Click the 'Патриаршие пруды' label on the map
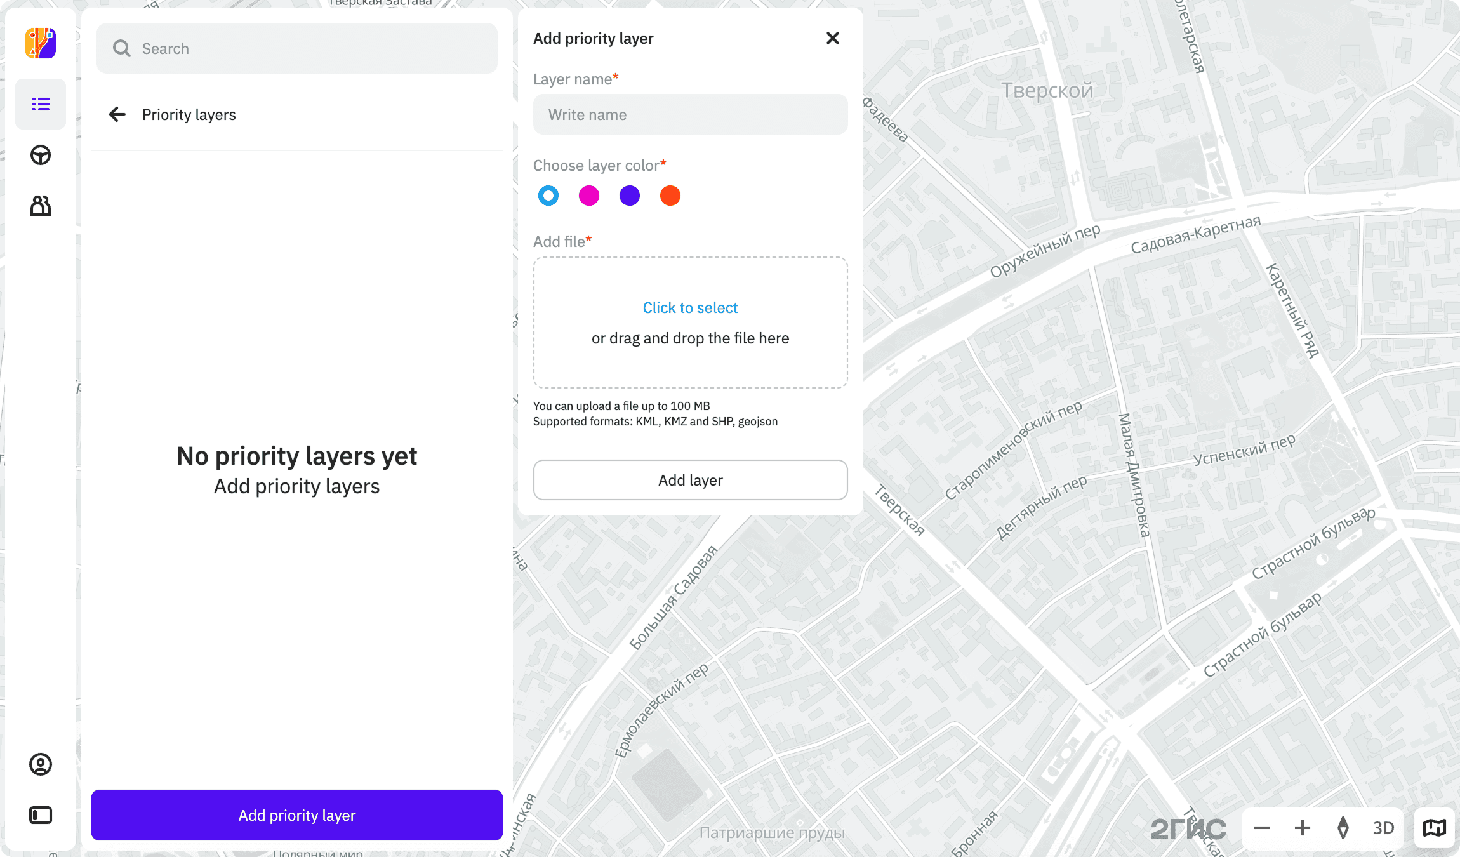The width and height of the screenshot is (1460, 857). click(x=772, y=832)
